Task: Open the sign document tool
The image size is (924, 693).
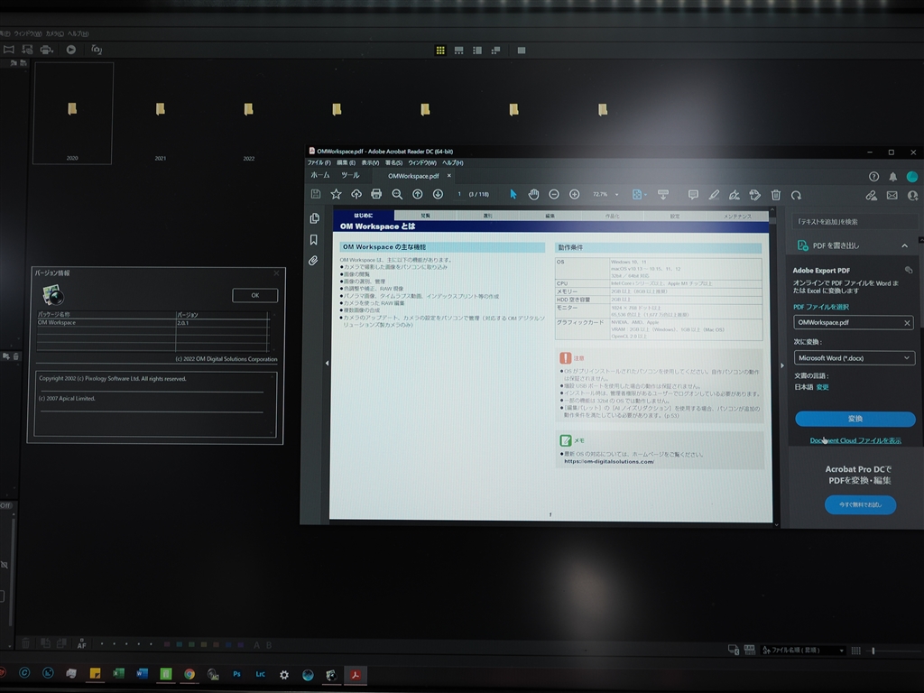Action: point(735,195)
